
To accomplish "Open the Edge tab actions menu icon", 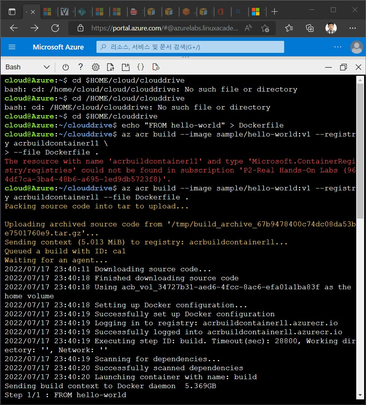I will (x=12, y=12).
